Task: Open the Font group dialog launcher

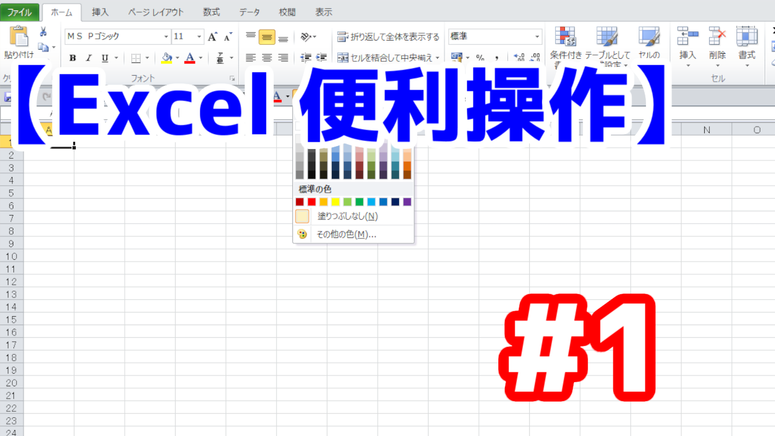Action: pyautogui.click(x=232, y=79)
